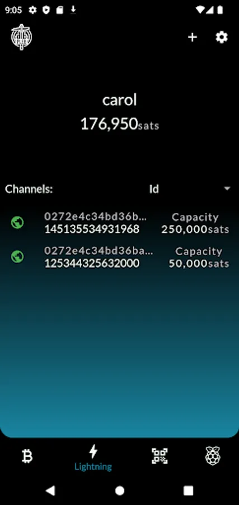Image resolution: width=239 pixels, height=505 pixels.
Task: Tap Android home circle button
Action: [120, 490]
